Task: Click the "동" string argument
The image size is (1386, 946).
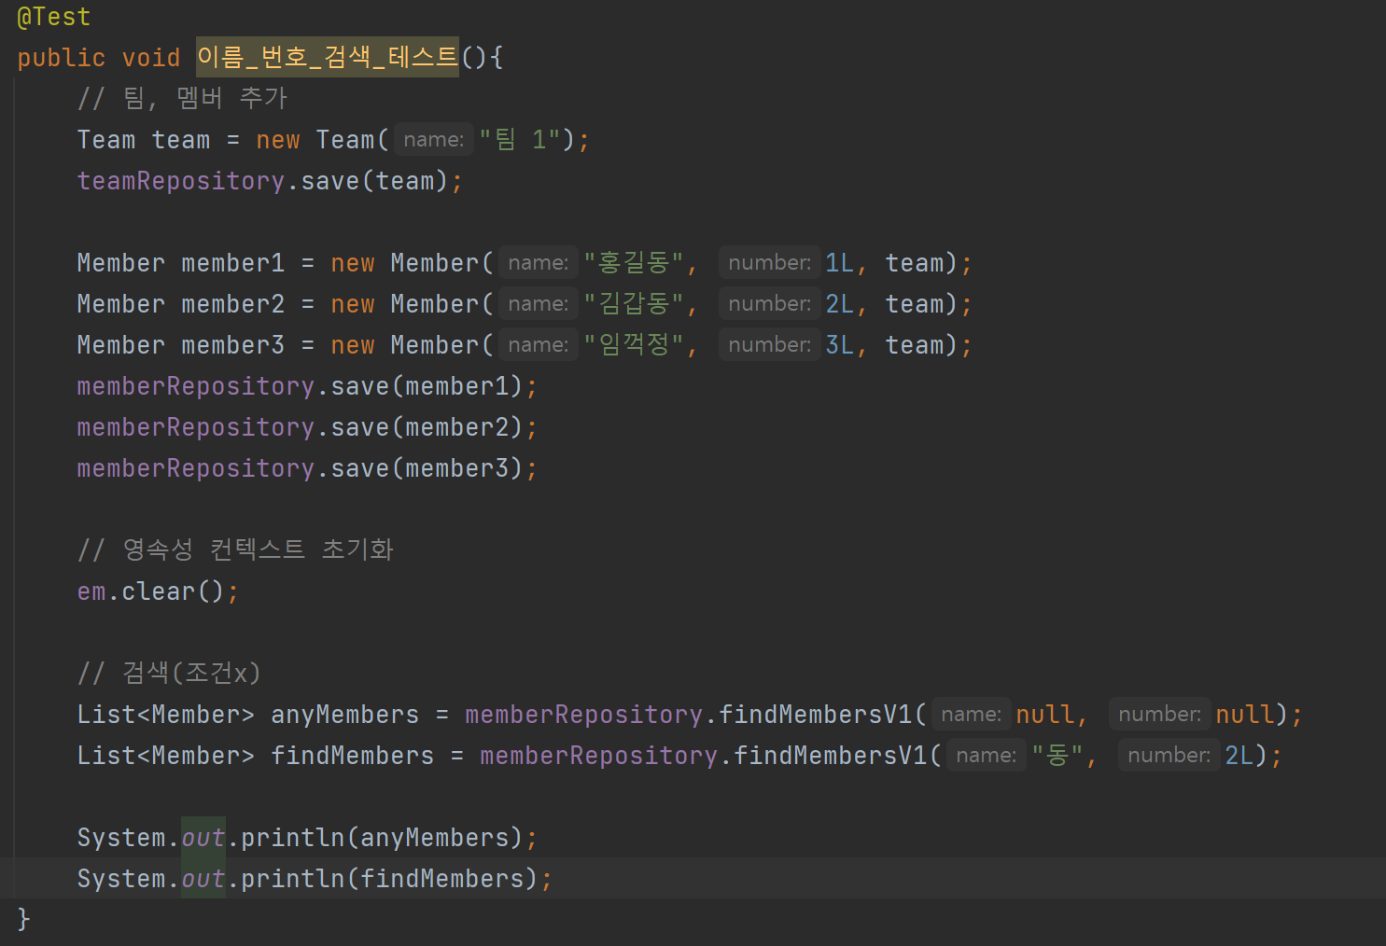Action: (1057, 756)
